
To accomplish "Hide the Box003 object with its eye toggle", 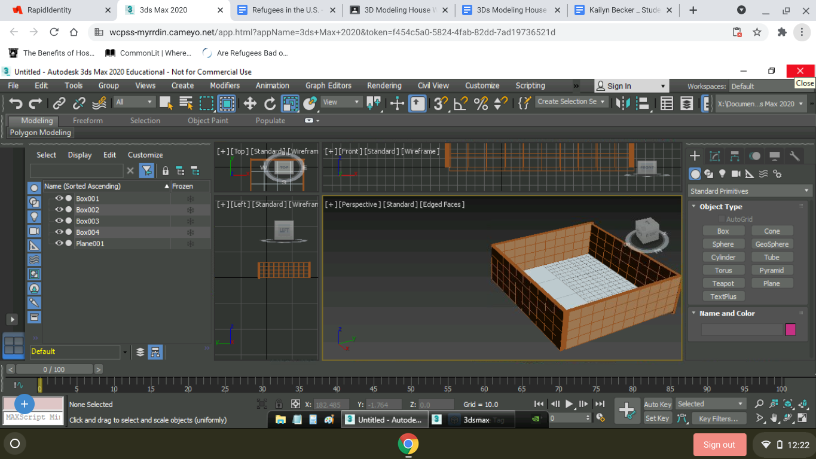I will [58, 221].
